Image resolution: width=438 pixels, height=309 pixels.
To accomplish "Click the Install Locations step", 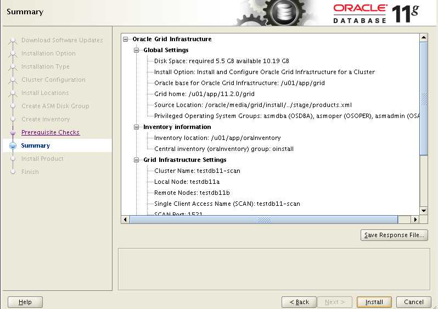I will click(x=45, y=92).
